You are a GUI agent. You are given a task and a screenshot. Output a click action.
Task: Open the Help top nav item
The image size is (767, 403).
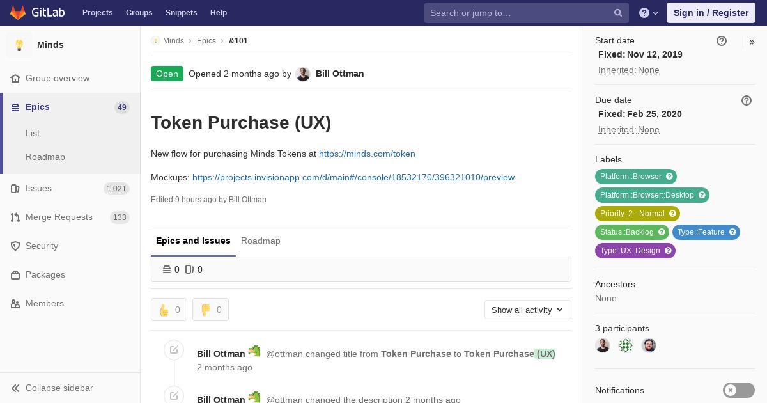(x=219, y=13)
